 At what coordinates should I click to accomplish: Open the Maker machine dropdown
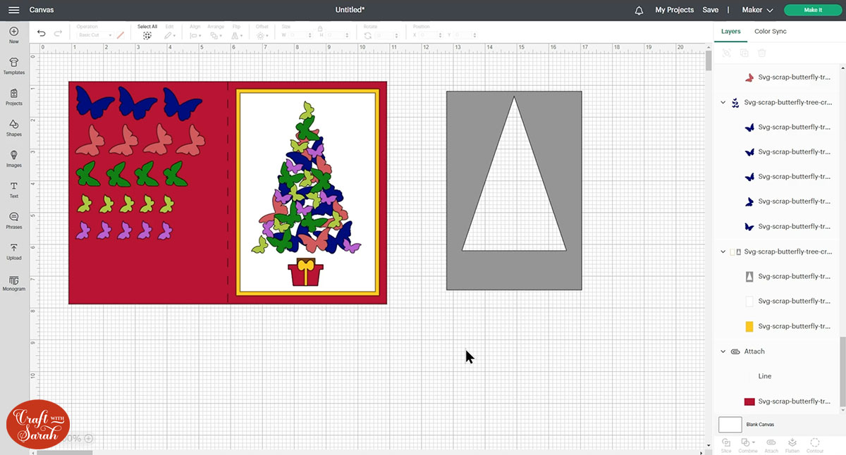click(758, 10)
